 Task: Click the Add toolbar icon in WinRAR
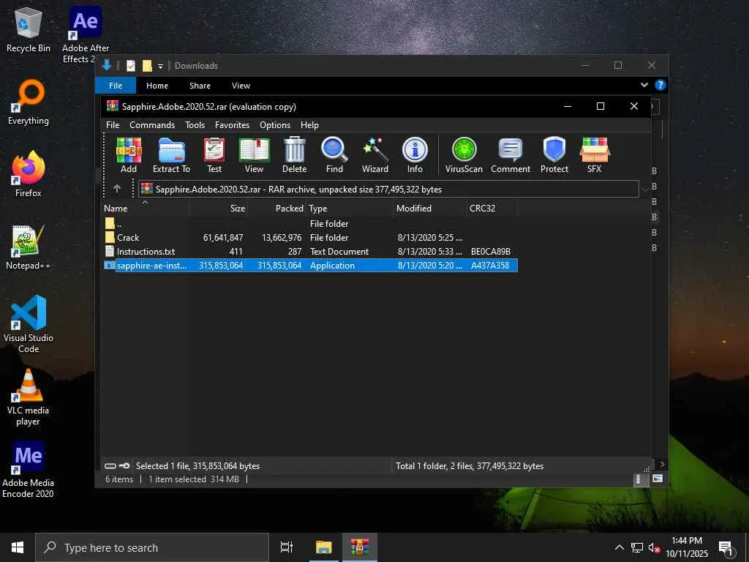point(129,155)
